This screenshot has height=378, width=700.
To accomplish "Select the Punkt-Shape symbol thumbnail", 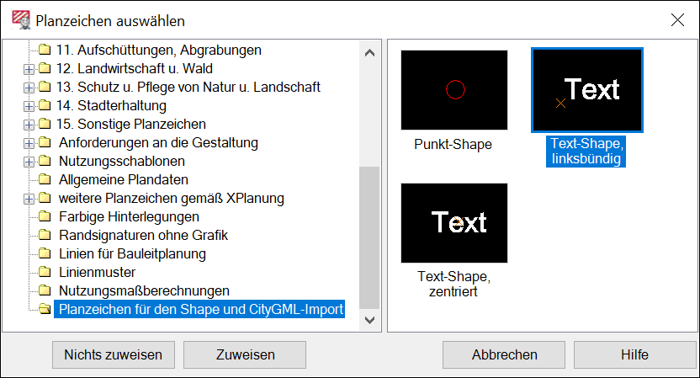I will (x=454, y=89).
